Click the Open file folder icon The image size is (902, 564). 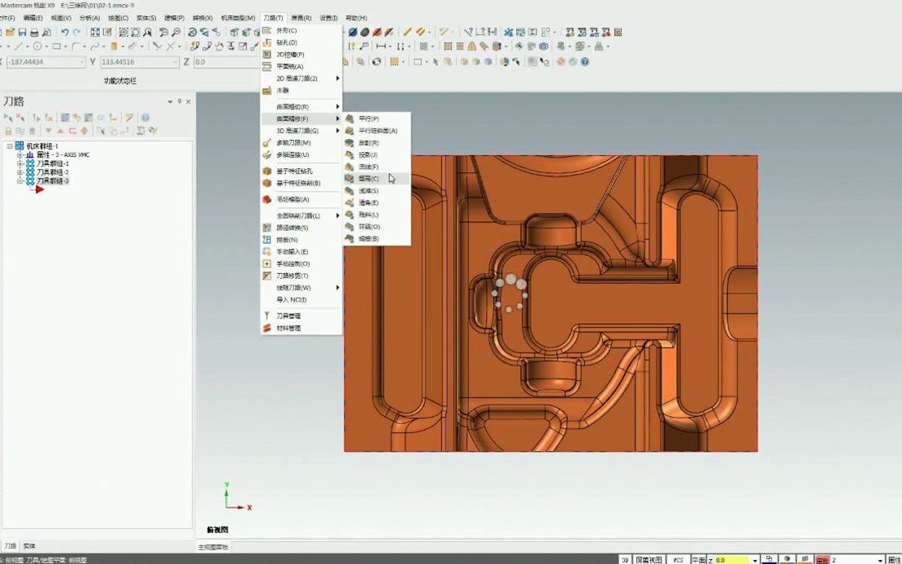pyautogui.click(x=11, y=33)
